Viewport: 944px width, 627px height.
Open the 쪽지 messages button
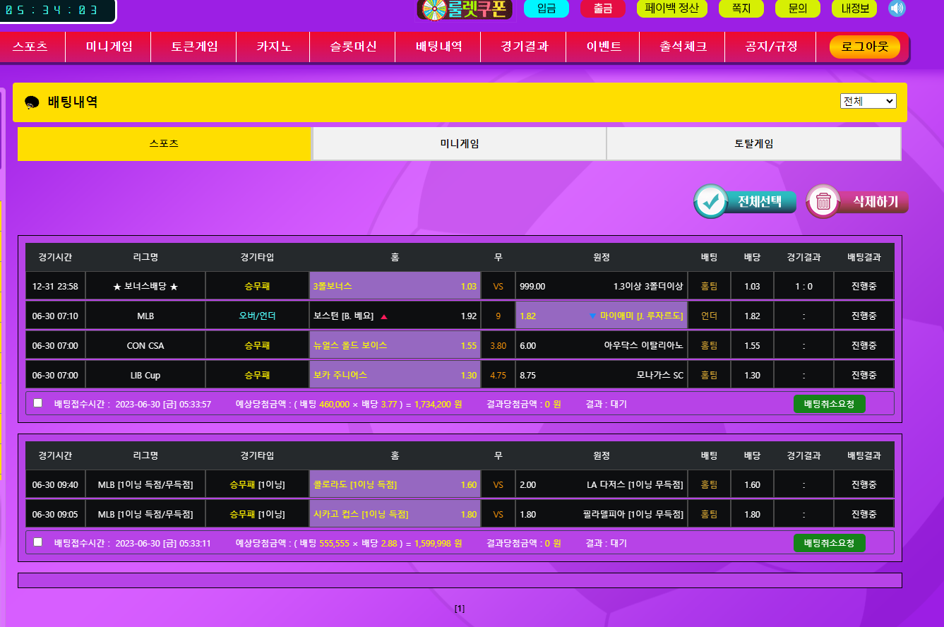[741, 8]
